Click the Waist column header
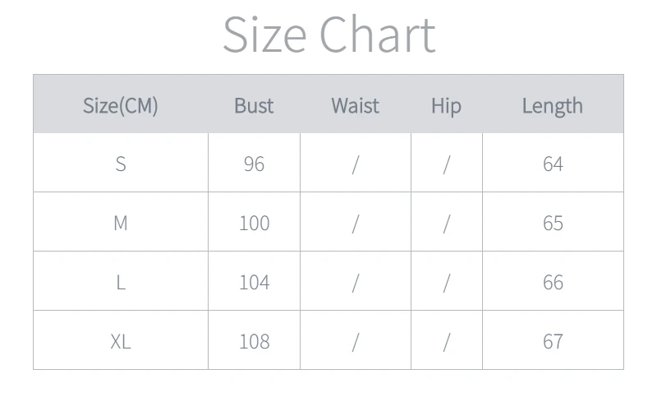This screenshot has height=411, width=657. 356,105
